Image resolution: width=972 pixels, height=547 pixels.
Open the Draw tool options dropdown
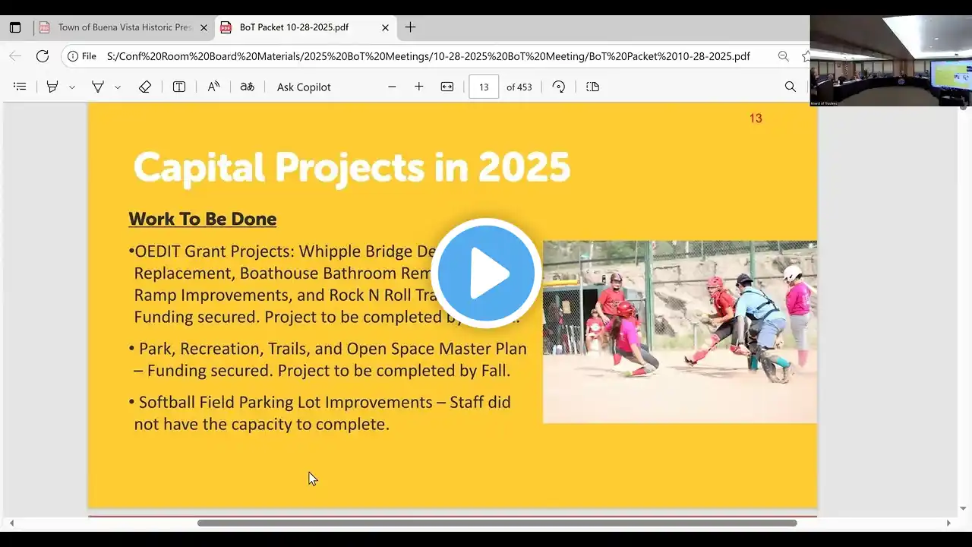pyautogui.click(x=118, y=87)
